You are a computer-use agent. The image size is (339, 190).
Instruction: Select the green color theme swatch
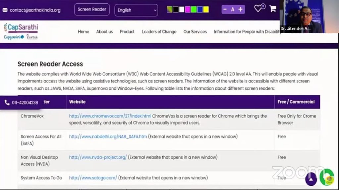click(194, 10)
